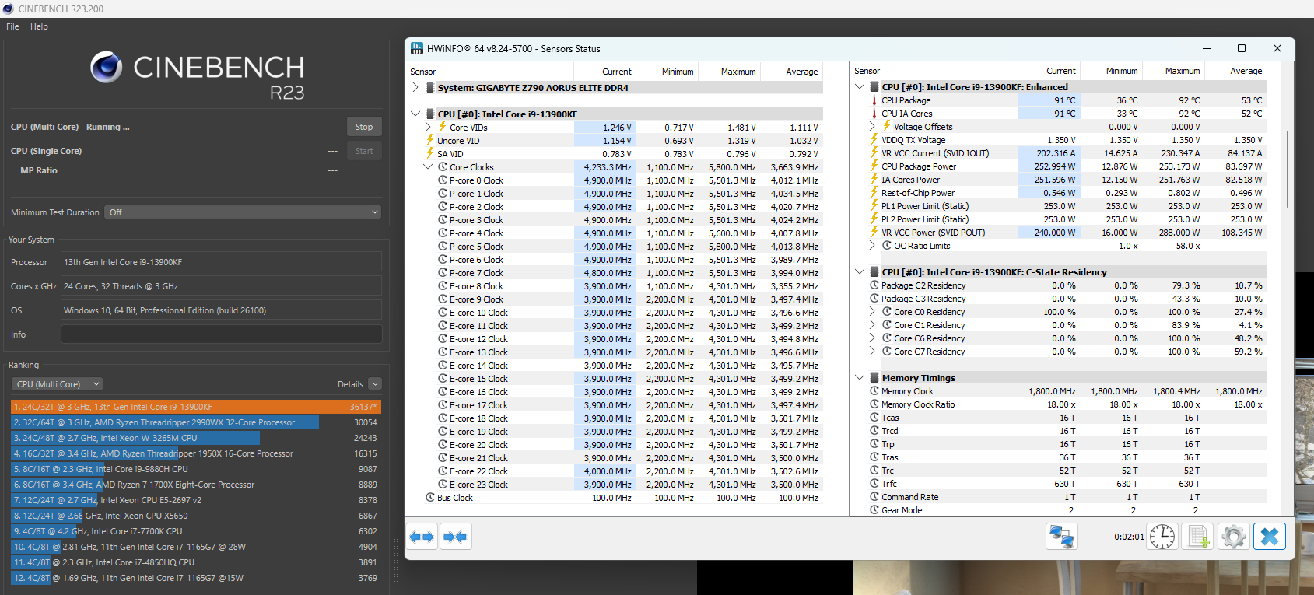The height and width of the screenshot is (595, 1314).
Task: Open the remote network monitoring icon
Action: pyautogui.click(x=1062, y=537)
